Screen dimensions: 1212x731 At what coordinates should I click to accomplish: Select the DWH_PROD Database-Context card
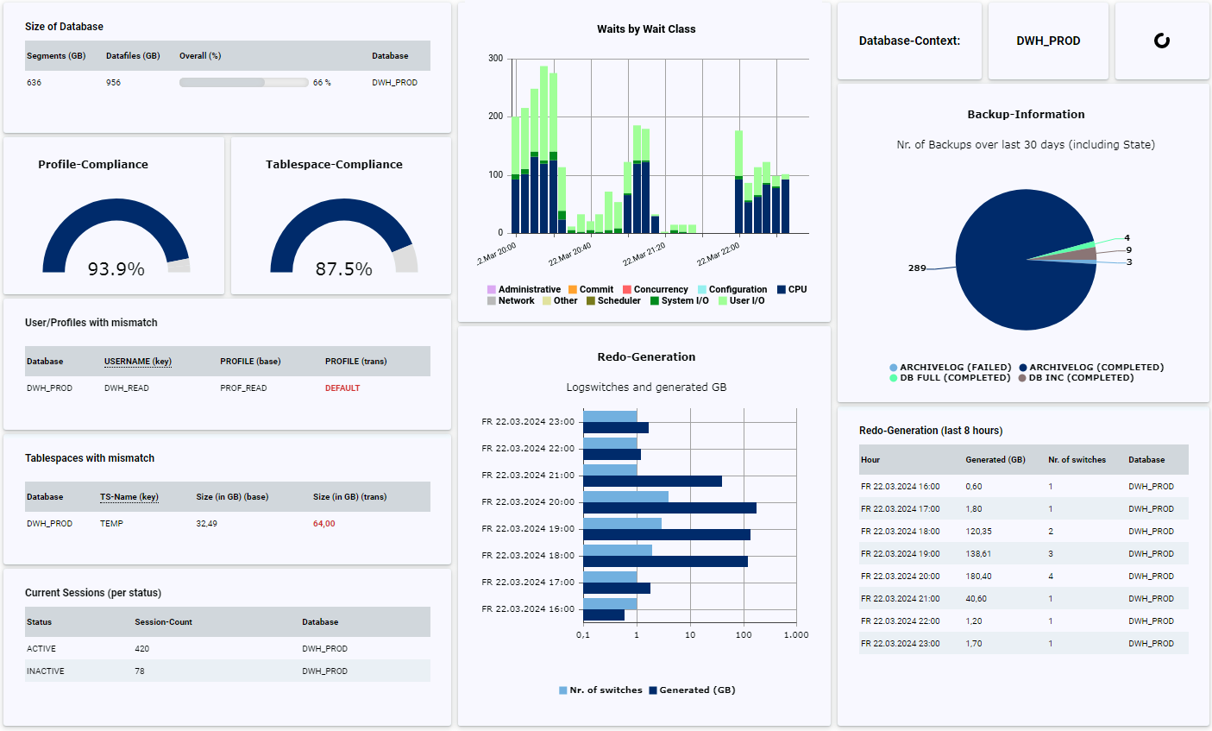[1048, 40]
